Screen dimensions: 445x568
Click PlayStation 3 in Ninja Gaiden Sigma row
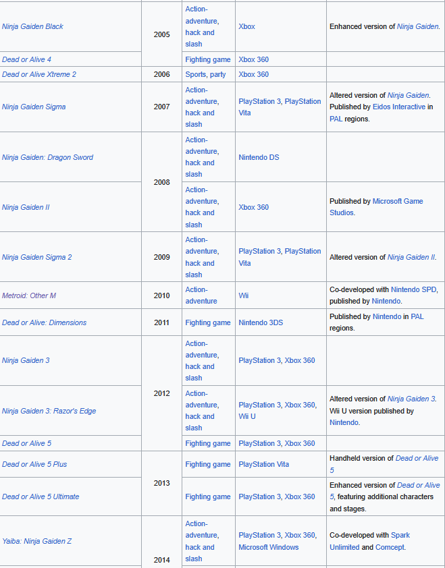tap(259, 101)
